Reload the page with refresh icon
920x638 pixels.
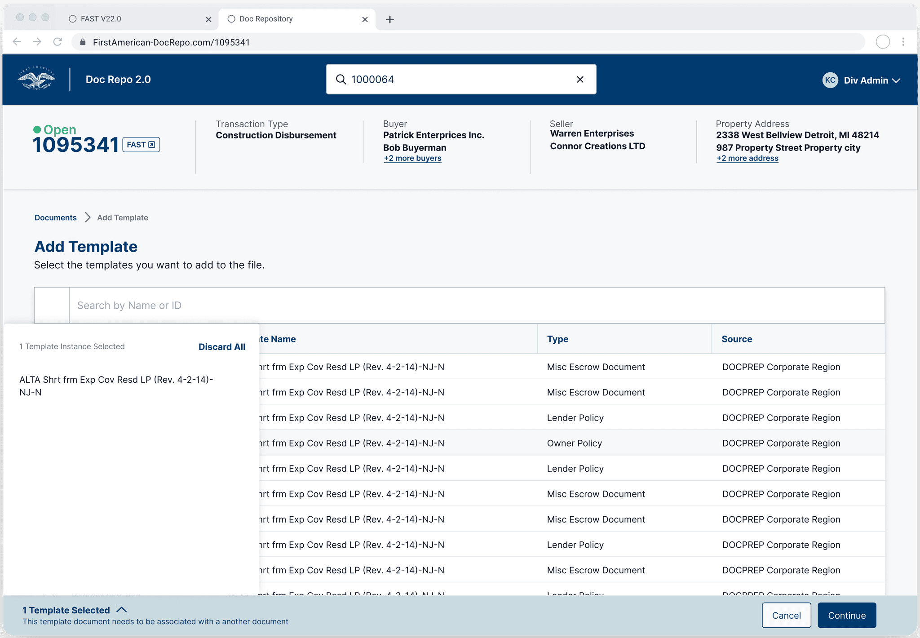pyautogui.click(x=57, y=42)
